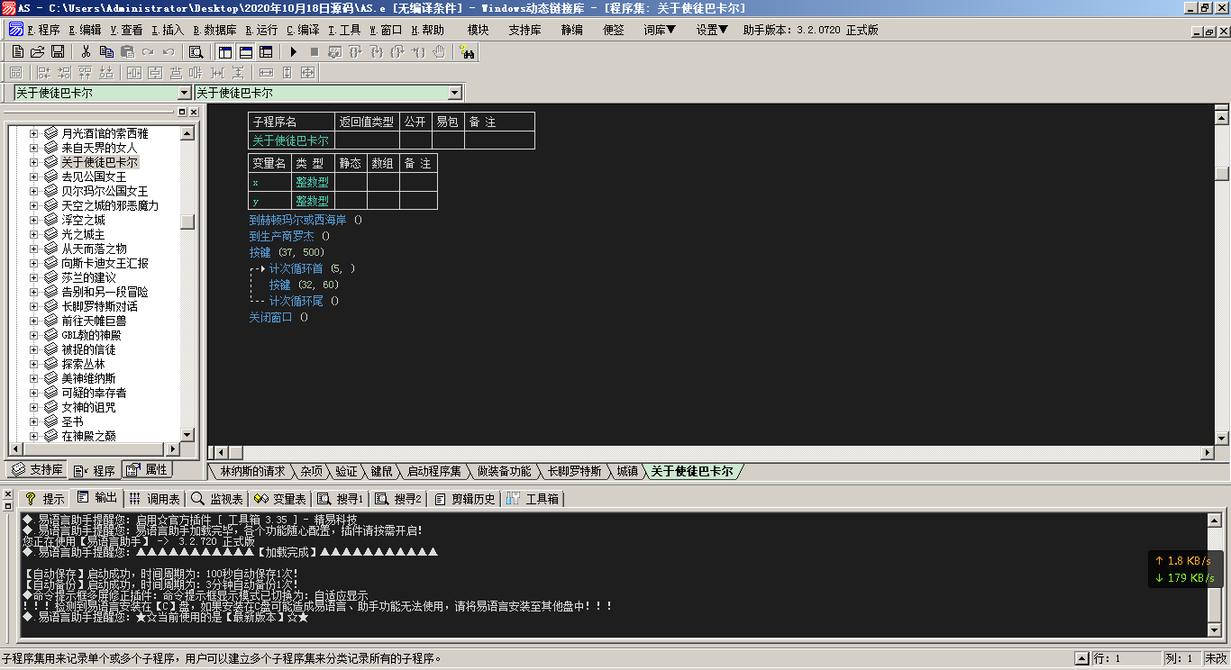Create a new file with the New icon

tap(18, 52)
